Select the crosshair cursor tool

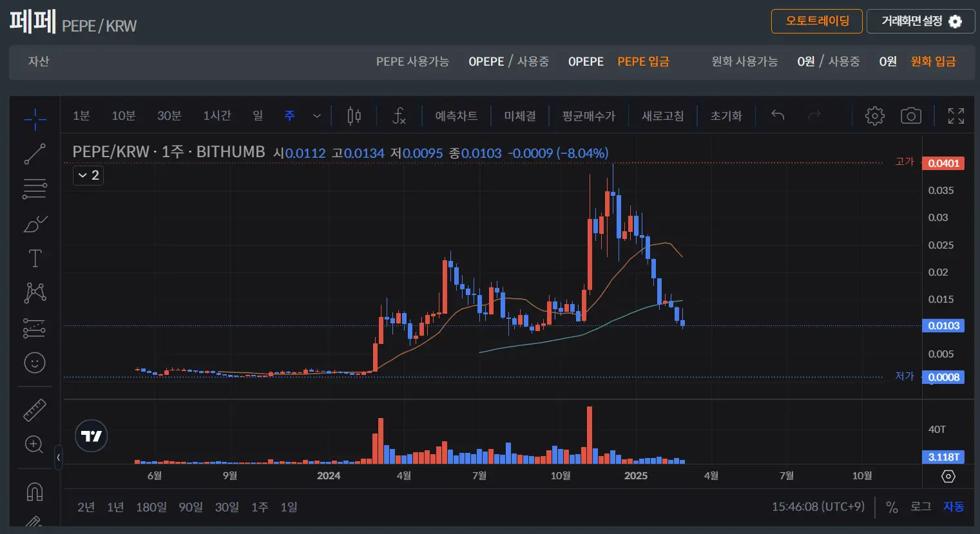click(35, 119)
